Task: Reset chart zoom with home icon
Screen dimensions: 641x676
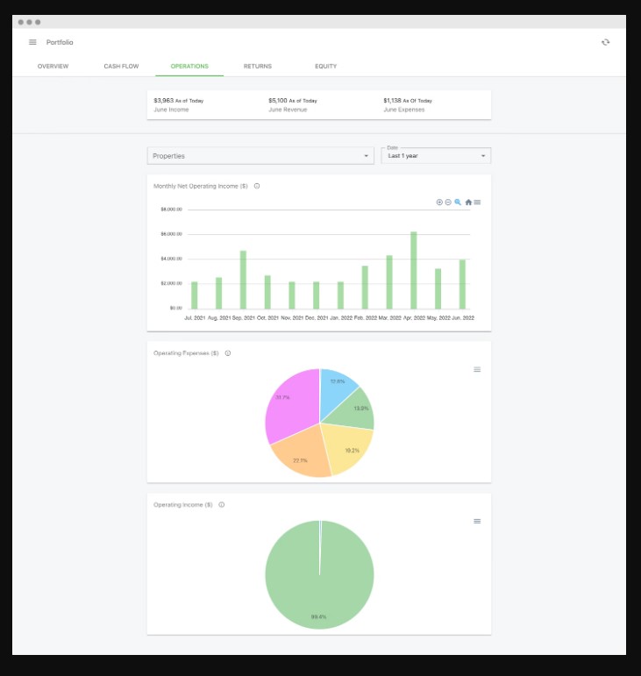Action: [x=468, y=203]
